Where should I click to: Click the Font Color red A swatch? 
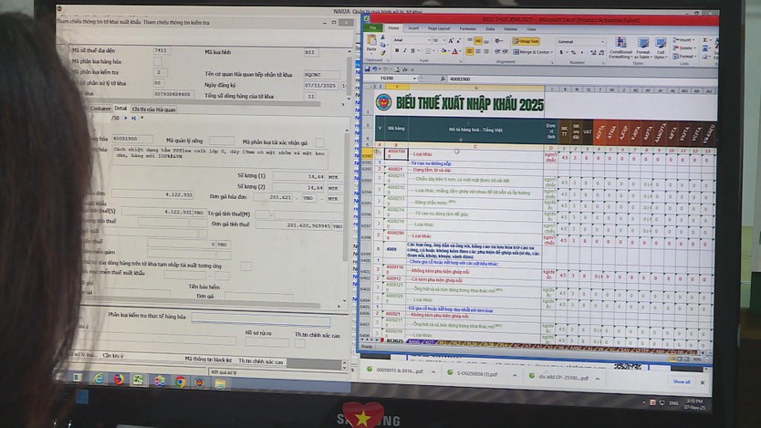tap(454, 51)
